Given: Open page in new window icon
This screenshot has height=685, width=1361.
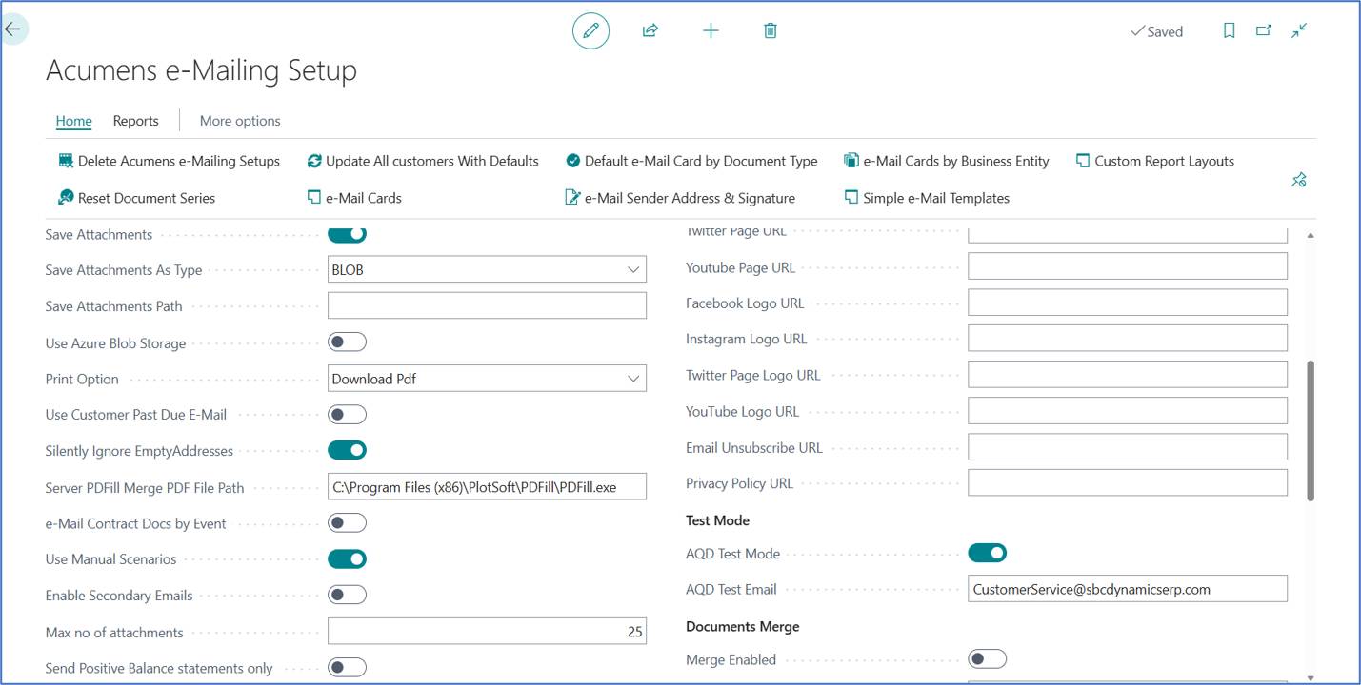Looking at the screenshot, I should [x=1264, y=31].
